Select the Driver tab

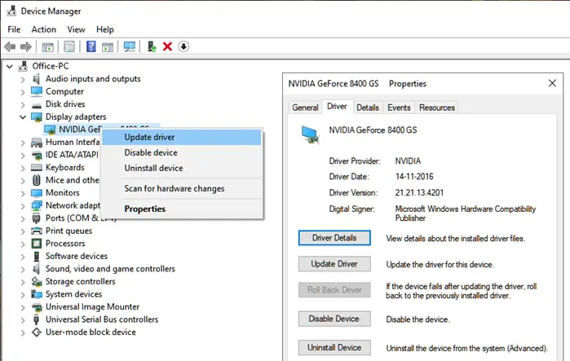click(337, 107)
